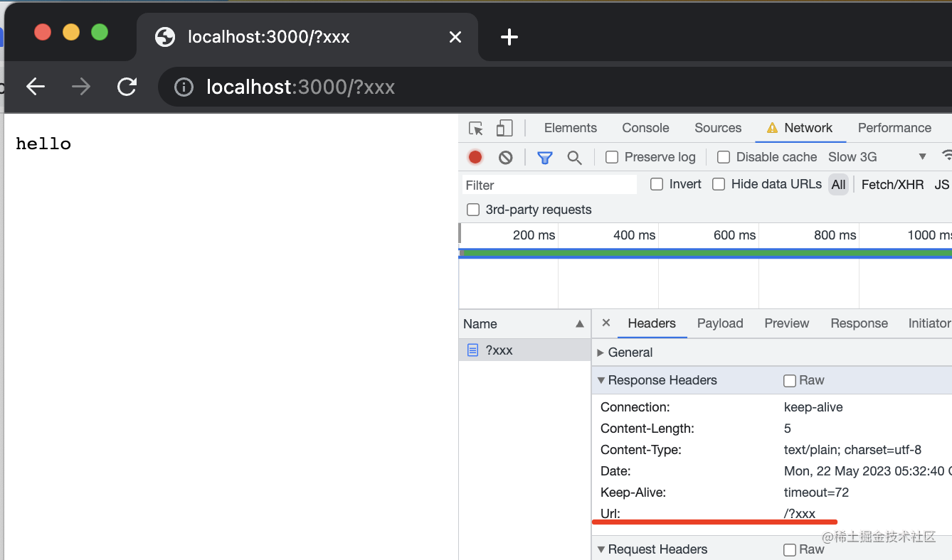The height and width of the screenshot is (560, 952).
Task: Click the "Keep-Alive:" header name
Action: [x=633, y=492]
